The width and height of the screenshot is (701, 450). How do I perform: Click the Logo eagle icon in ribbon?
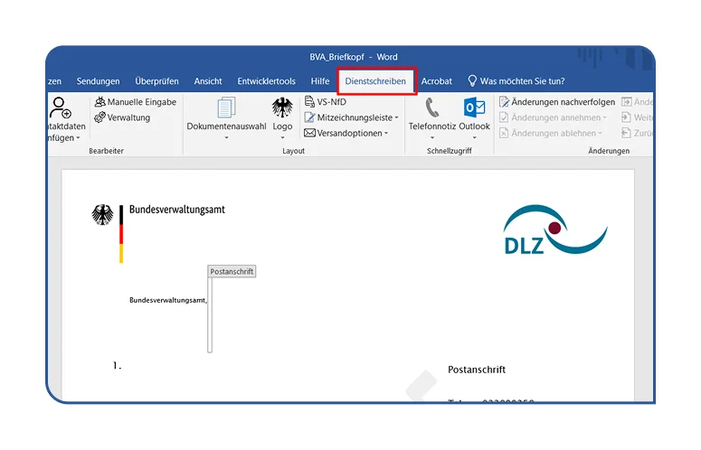coord(282,108)
